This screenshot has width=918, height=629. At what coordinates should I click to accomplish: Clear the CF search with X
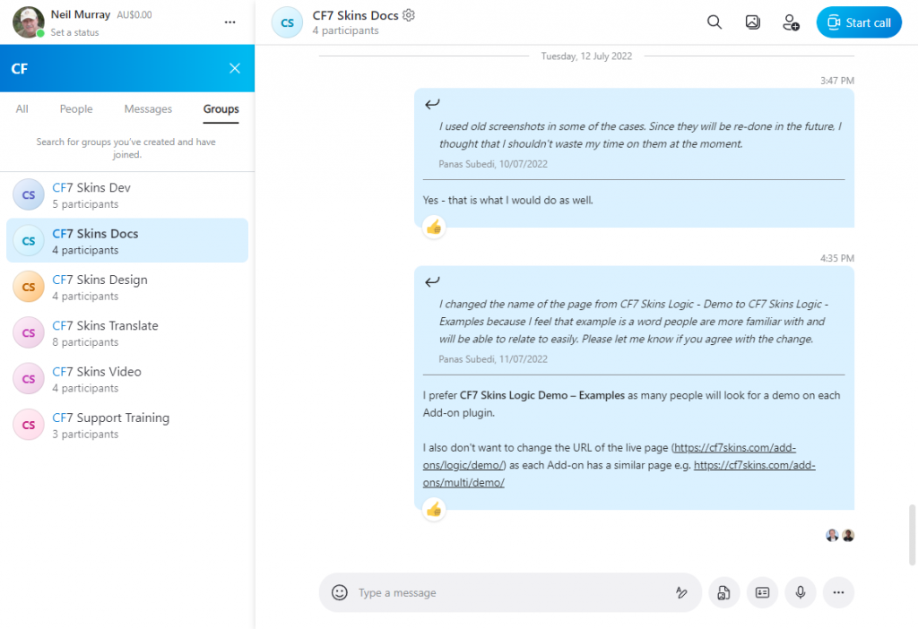coord(235,68)
